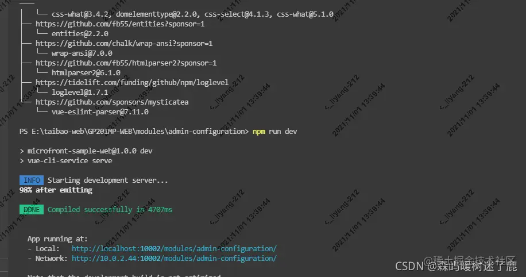Click the github.com/chalk/wrap-ansi sponsor URL

(x=124, y=43)
